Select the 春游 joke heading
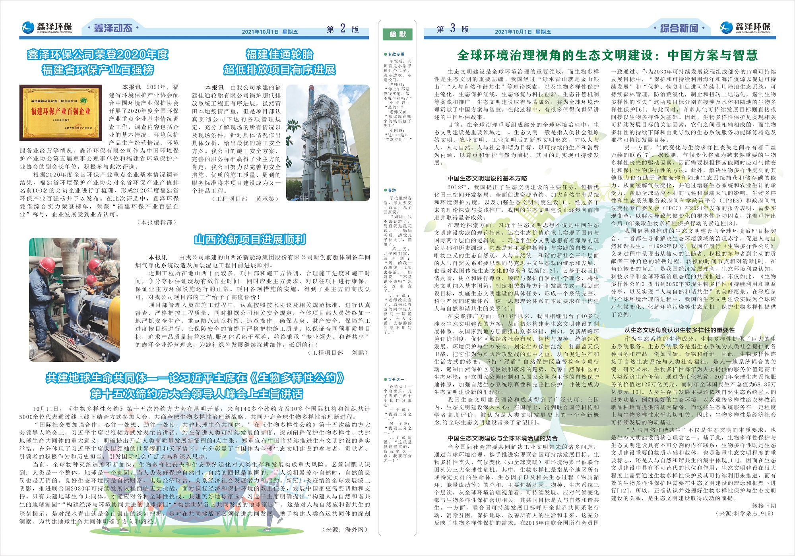This screenshot has width=795, height=556. pos(392,190)
